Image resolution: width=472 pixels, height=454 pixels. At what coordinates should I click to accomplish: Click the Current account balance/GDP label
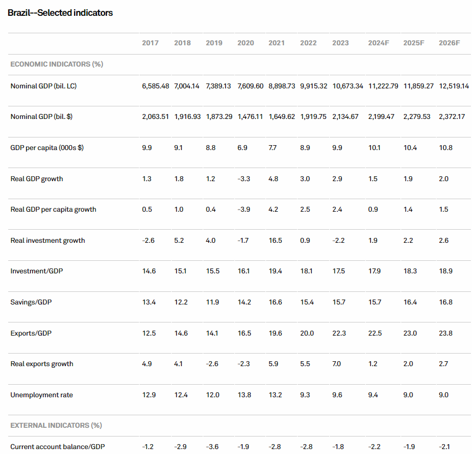pyautogui.click(x=58, y=447)
